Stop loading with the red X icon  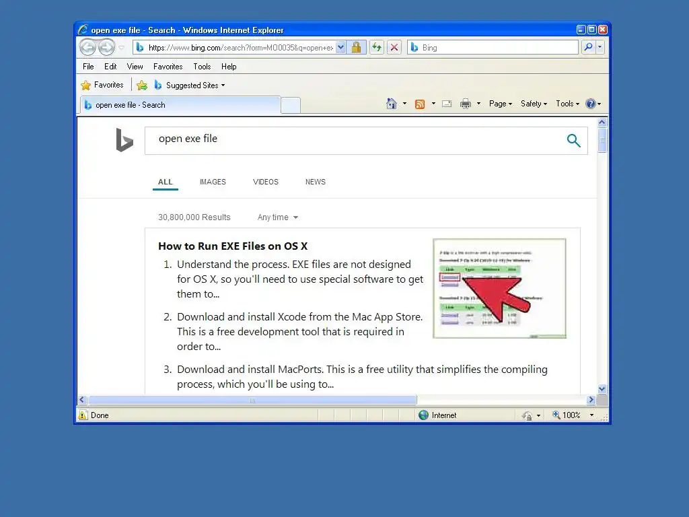[x=394, y=48]
